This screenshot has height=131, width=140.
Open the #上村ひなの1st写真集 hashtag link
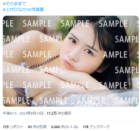coord(23,10)
